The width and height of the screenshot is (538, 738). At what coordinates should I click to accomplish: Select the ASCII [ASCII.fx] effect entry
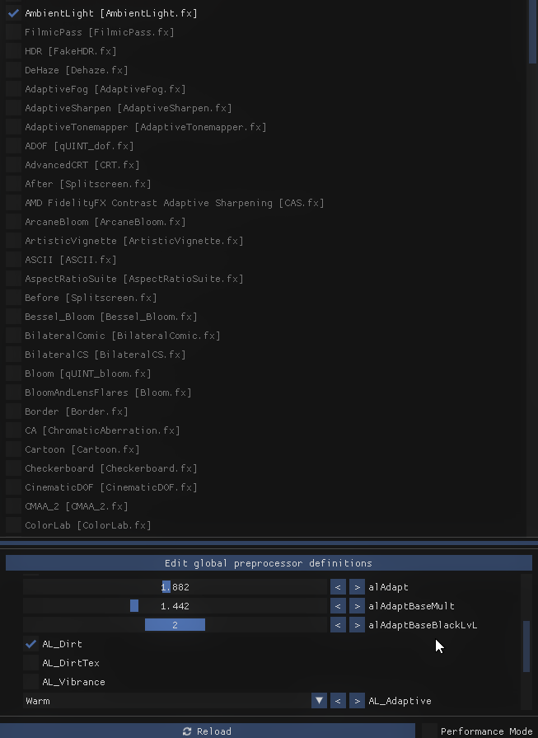click(71, 260)
